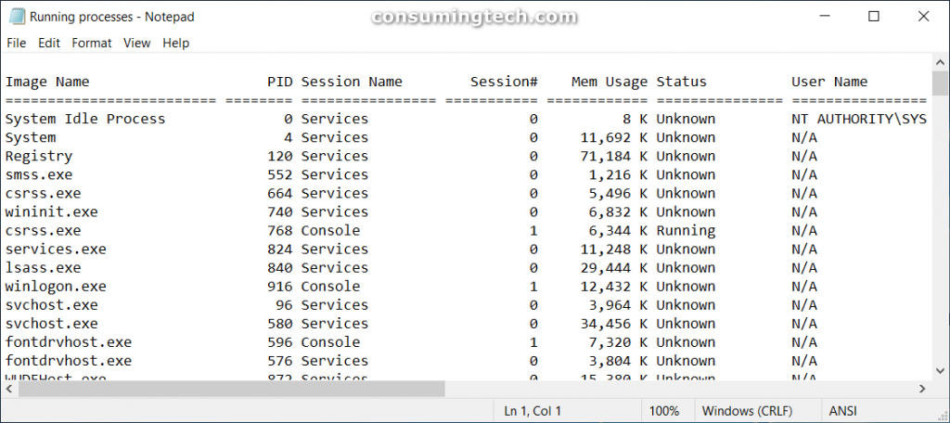The height and width of the screenshot is (423, 950).
Task: Click the 'Status' header text
Action: coord(682,82)
